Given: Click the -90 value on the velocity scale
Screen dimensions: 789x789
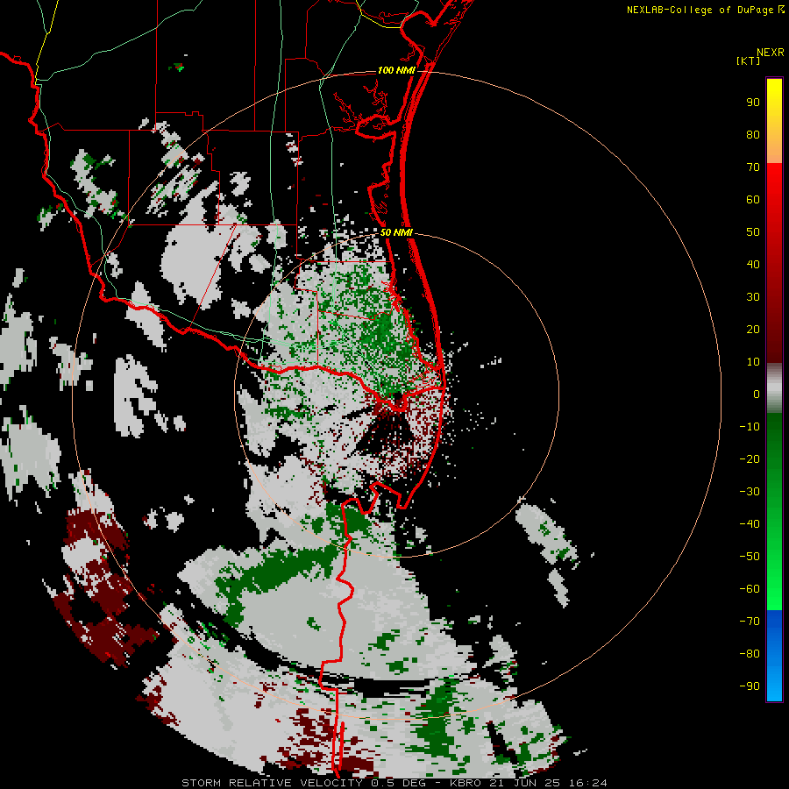Looking at the screenshot, I should coord(750,686).
